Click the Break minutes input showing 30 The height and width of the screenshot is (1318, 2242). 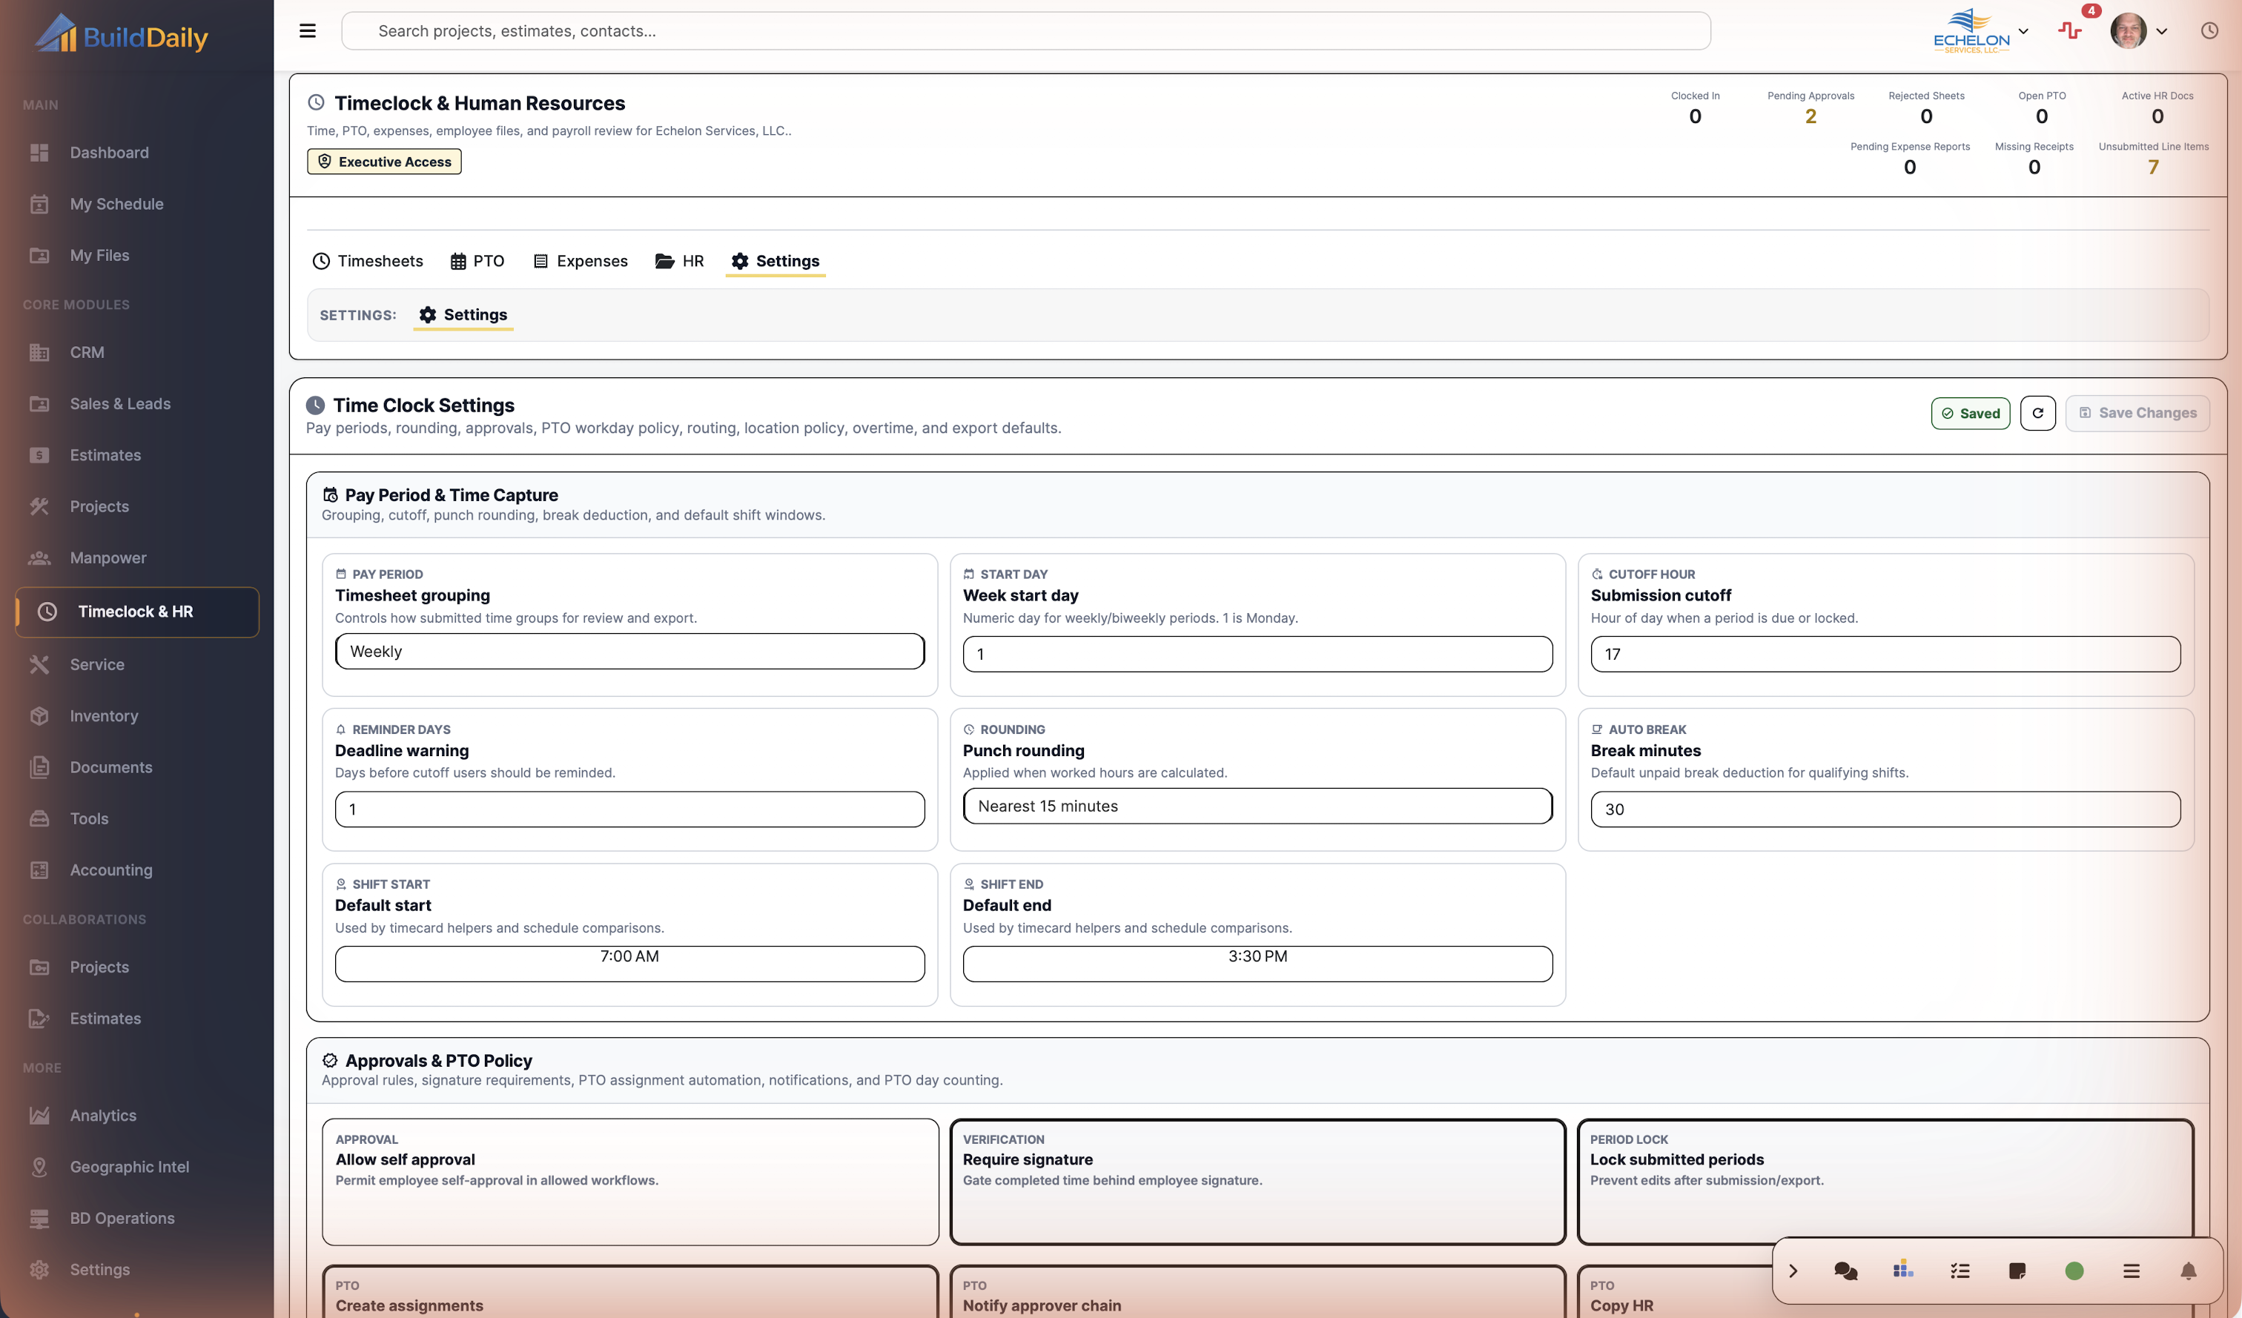pyautogui.click(x=1885, y=810)
